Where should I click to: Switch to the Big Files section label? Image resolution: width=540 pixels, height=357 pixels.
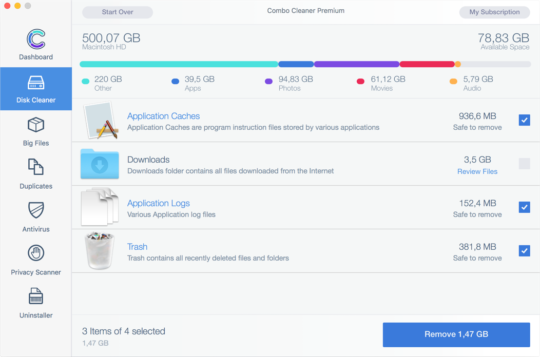(x=36, y=143)
